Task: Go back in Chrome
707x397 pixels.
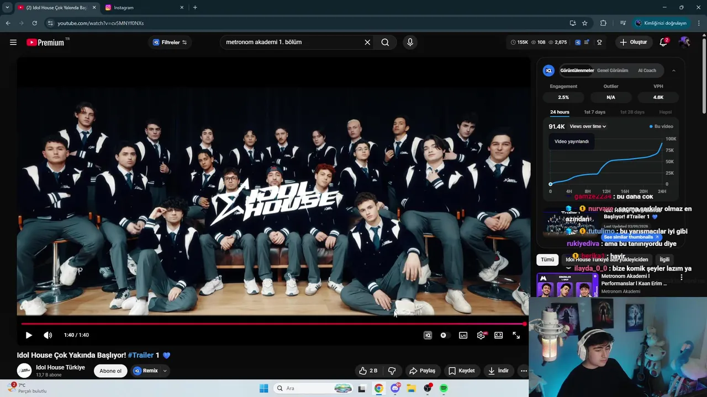Action: (x=8, y=23)
